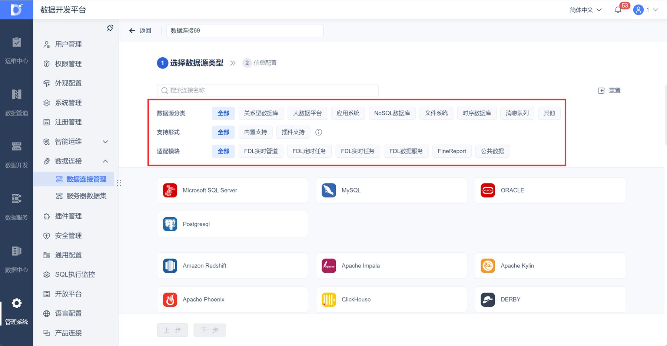Screen dimensions: 667x346
Task: Select the ORACLE icon
Action: click(488, 191)
